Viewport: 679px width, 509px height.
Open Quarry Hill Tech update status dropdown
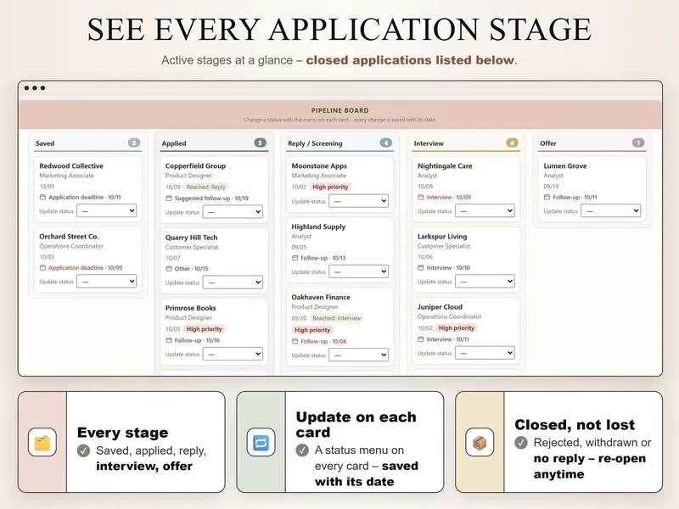click(x=233, y=282)
